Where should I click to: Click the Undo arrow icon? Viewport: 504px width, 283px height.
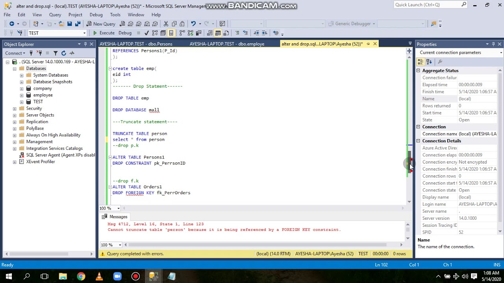[x=193, y=24]
